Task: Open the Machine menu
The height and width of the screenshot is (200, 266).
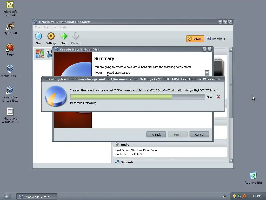Action: point(50,27)
